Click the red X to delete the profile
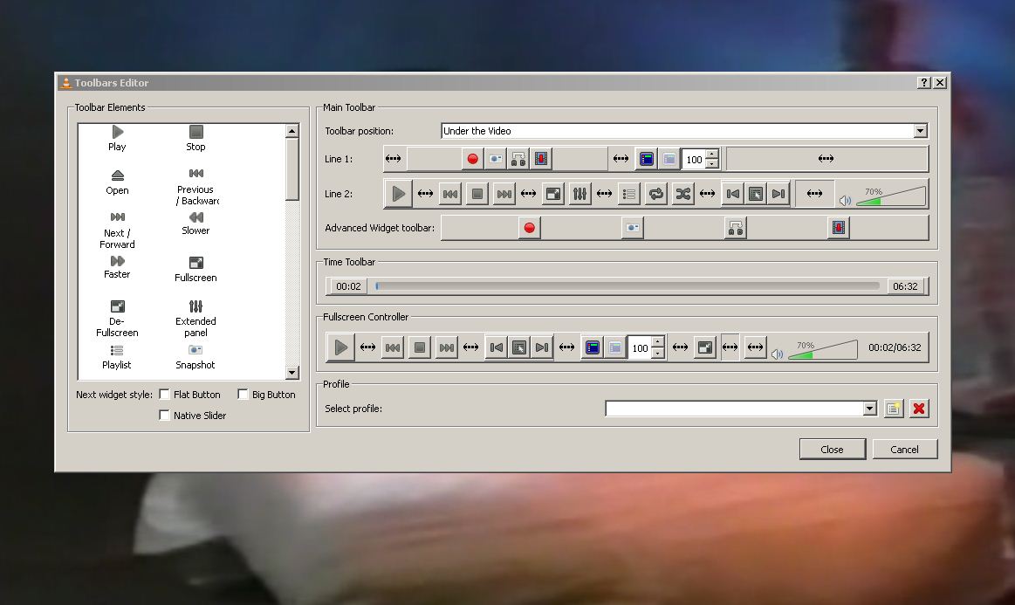Viewport: 1015px width, 605px height. [918, 408]
